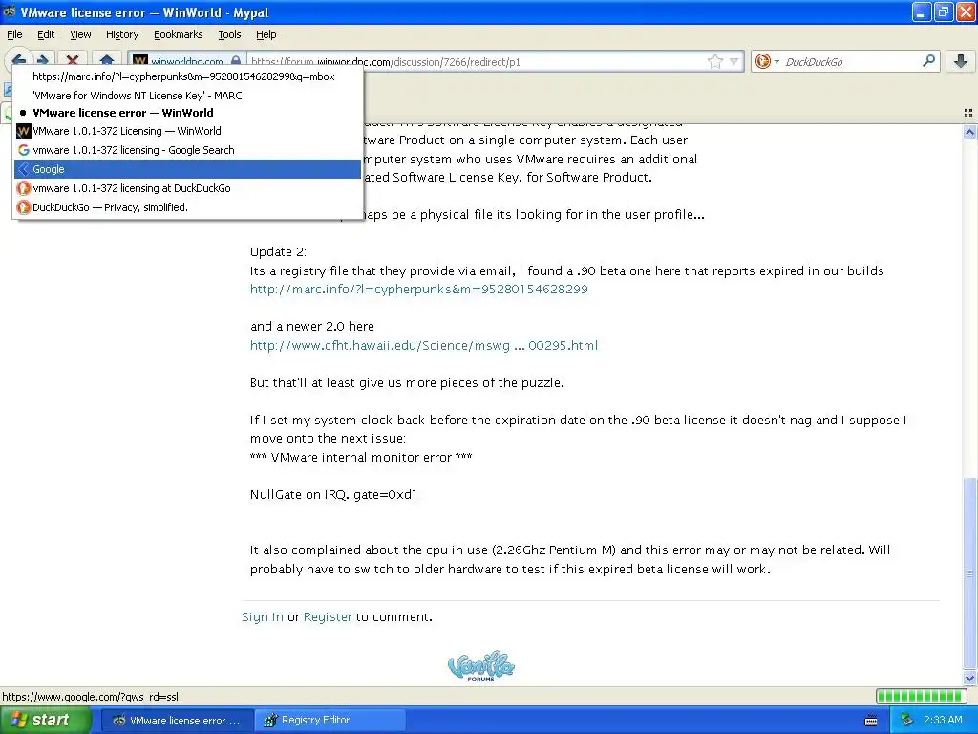
Task: Click the padlock security icon
Action: pos(236,61)
